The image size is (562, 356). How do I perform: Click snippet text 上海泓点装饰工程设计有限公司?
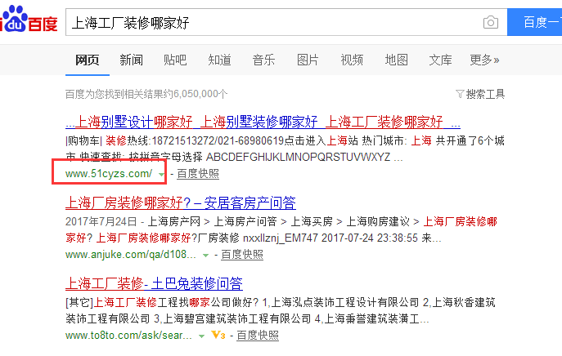click(x=344, y=302)
